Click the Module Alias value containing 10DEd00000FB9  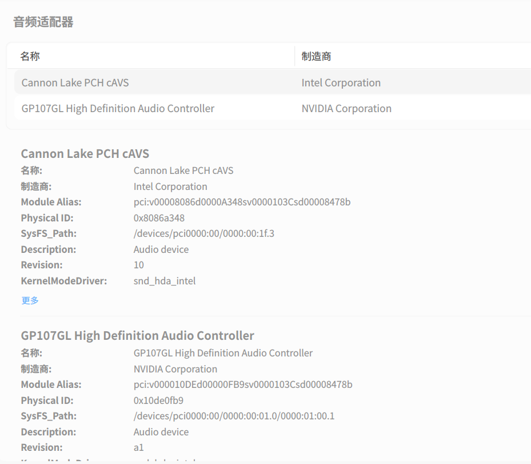243,384
